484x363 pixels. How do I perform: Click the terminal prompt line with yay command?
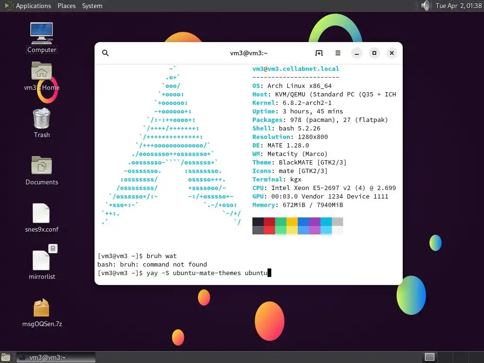coord(184,273)
